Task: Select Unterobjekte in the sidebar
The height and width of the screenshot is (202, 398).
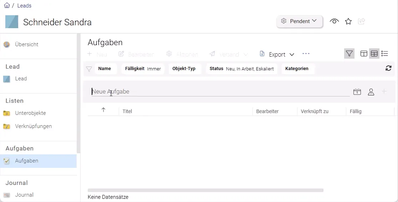Action: point(30,113)
